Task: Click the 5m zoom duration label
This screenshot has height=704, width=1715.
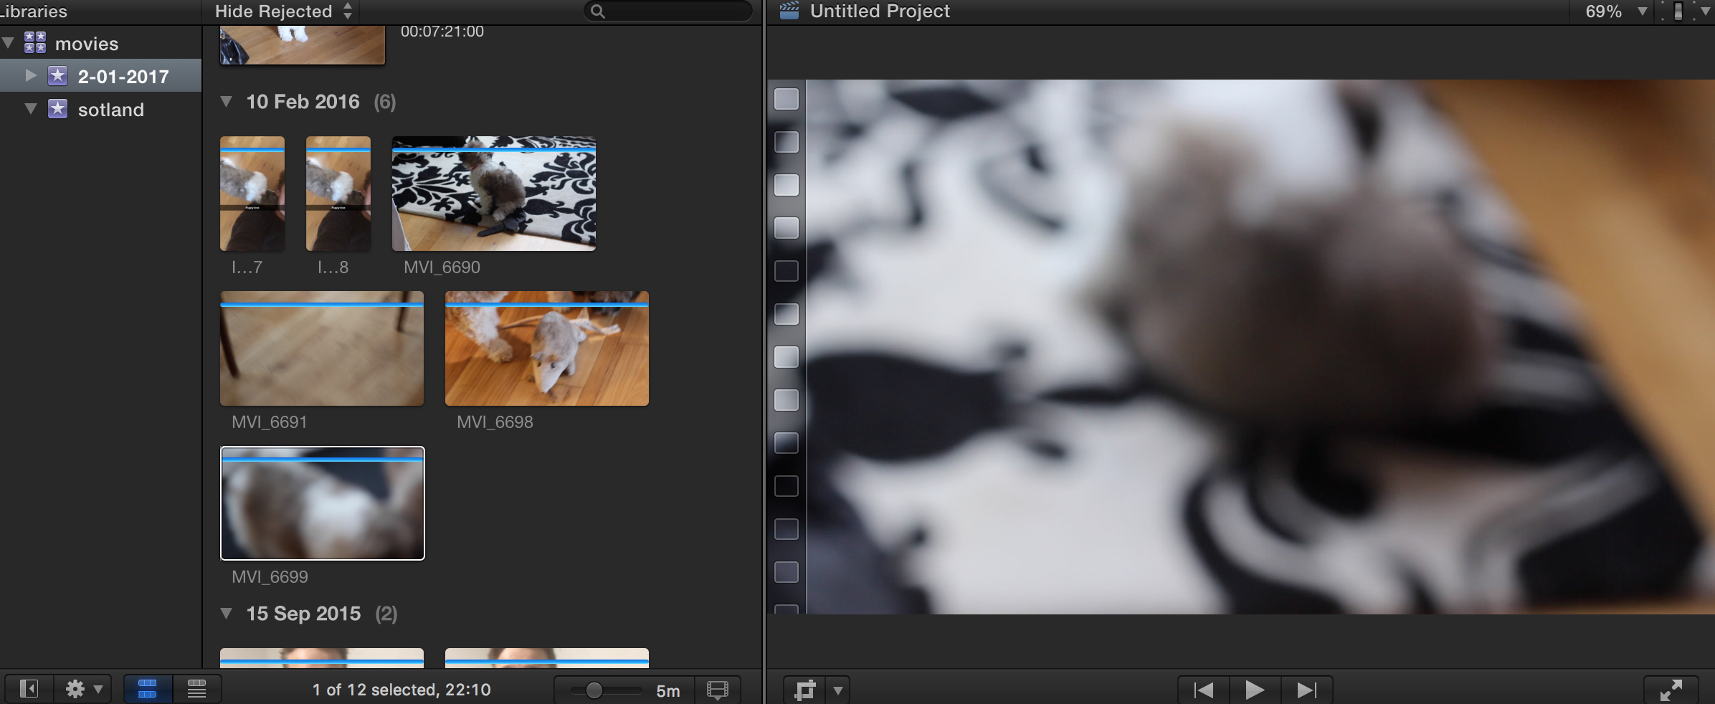Action: pos(668,691)
